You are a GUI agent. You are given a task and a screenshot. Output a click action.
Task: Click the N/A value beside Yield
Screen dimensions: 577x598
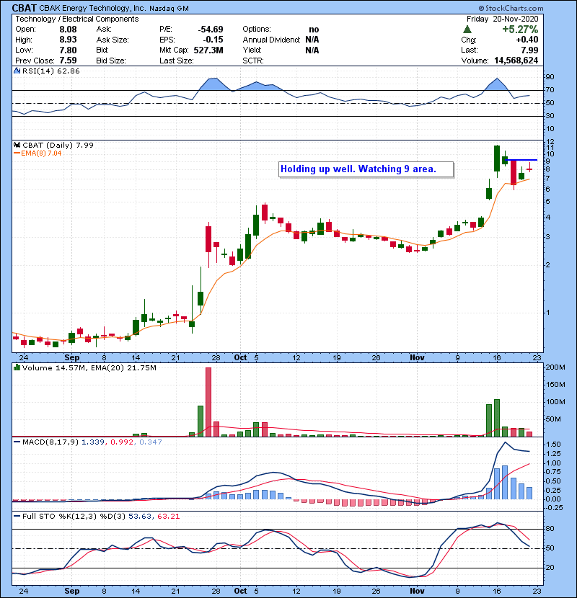(312, 50)
